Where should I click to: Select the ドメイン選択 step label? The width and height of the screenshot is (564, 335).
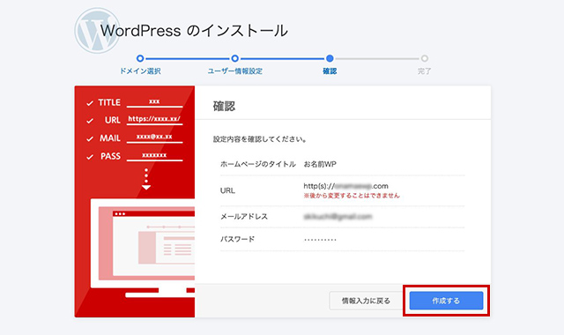[140, 71]
